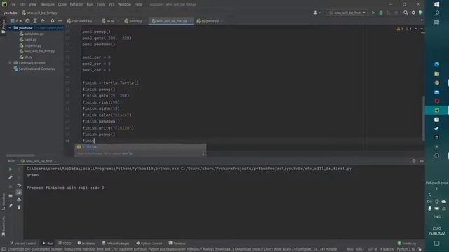Clear output with trash icon in Run panel

click(19, 207)
